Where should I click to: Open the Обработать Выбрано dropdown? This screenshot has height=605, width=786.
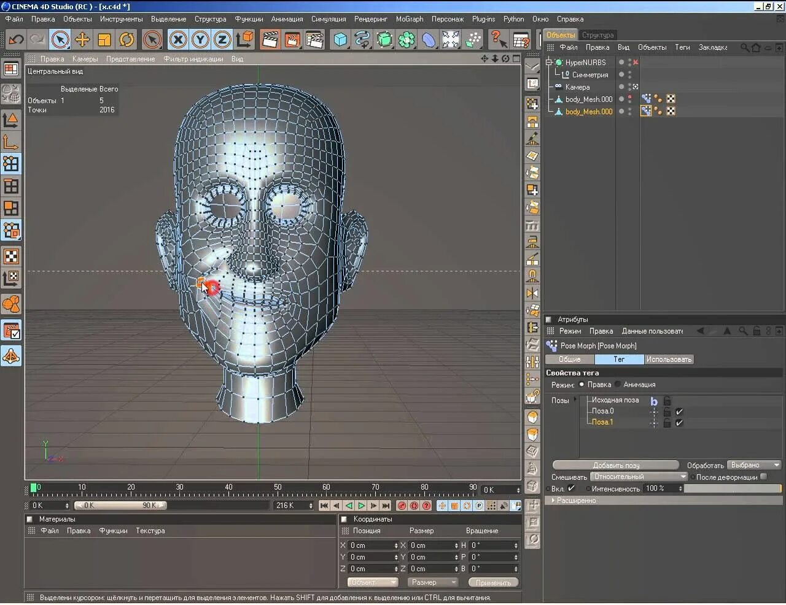coord(754,465)
